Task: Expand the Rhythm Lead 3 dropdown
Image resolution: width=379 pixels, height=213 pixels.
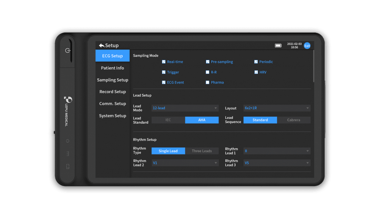Action: (277, 163)
